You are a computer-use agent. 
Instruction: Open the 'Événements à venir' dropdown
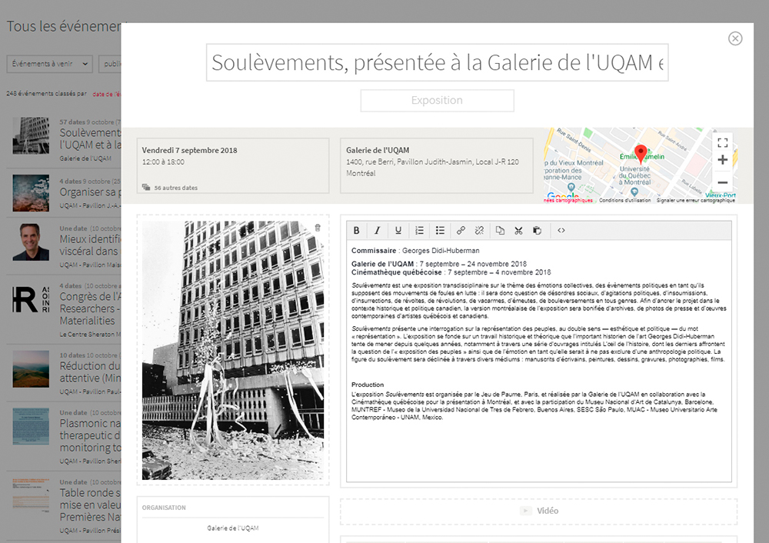click(49, 65)
